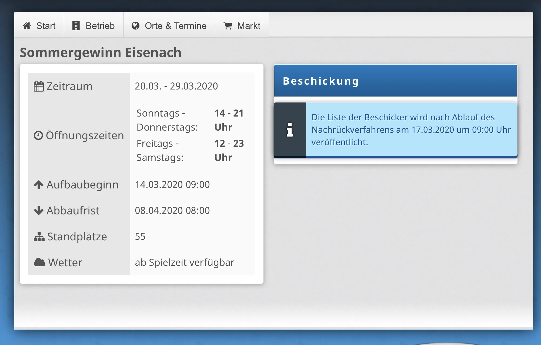Open the Orte & Termine menu
This screenshot has height=345, width=541.
click(x=175, y=26)
